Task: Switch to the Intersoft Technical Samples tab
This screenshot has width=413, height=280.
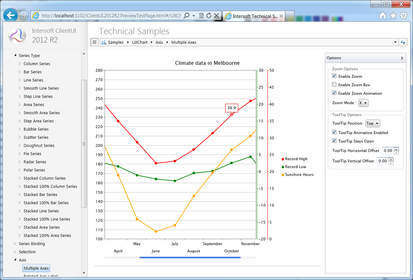Action: pyautogui.click(x=254, y=16)
